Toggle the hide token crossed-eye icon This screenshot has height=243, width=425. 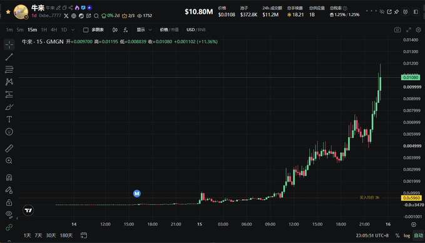[x=382, y=12]
